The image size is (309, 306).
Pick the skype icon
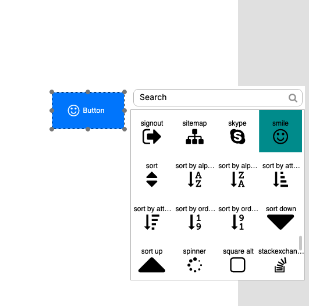(237, 137)
